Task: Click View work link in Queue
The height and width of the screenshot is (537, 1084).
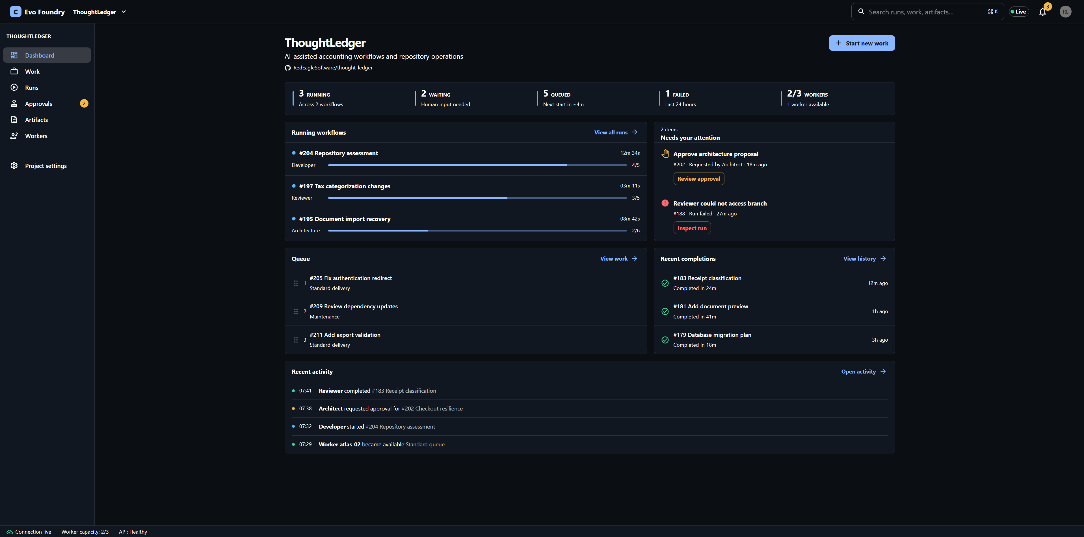Action: point(618,259)
